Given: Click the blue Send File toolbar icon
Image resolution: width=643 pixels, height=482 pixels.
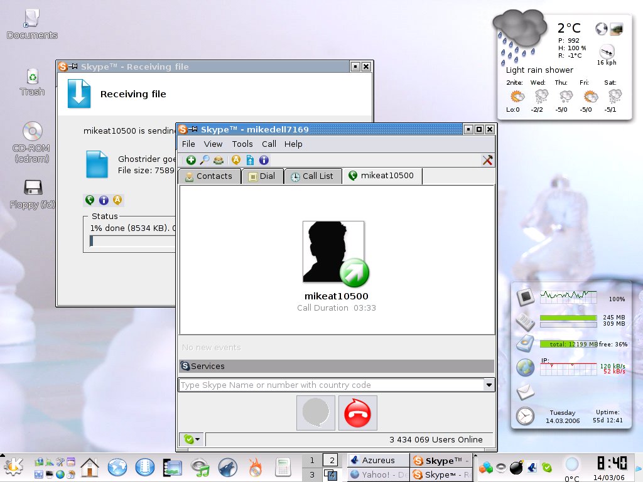Looking at the screenshot, I should 250,160.
